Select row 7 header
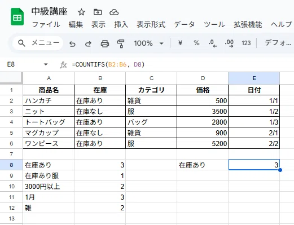The height and width of the screenshot is (225, 294). 11,155
